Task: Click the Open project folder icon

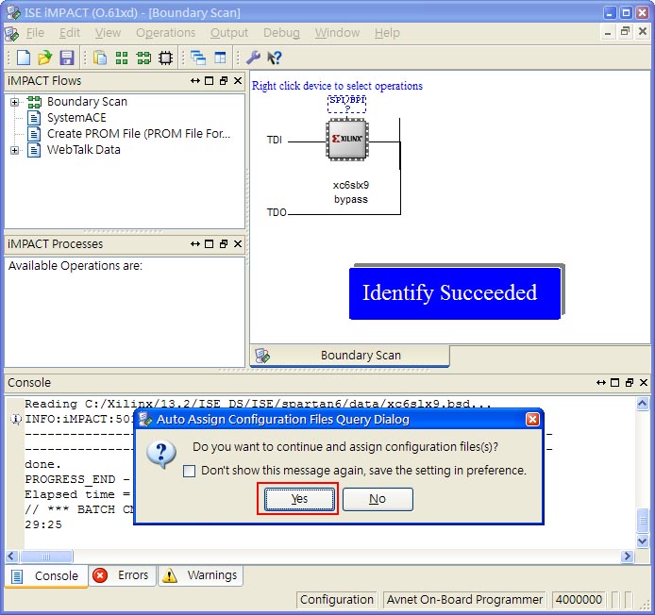Action: point(45,58)
